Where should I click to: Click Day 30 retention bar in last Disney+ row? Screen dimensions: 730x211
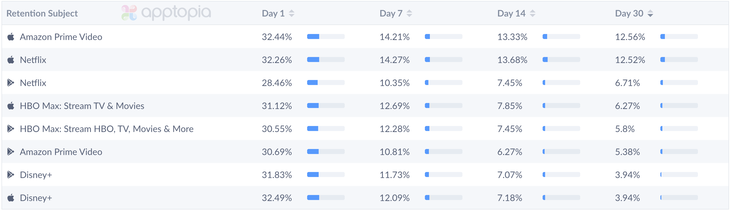pyautogui.click(x=679, y=197)
